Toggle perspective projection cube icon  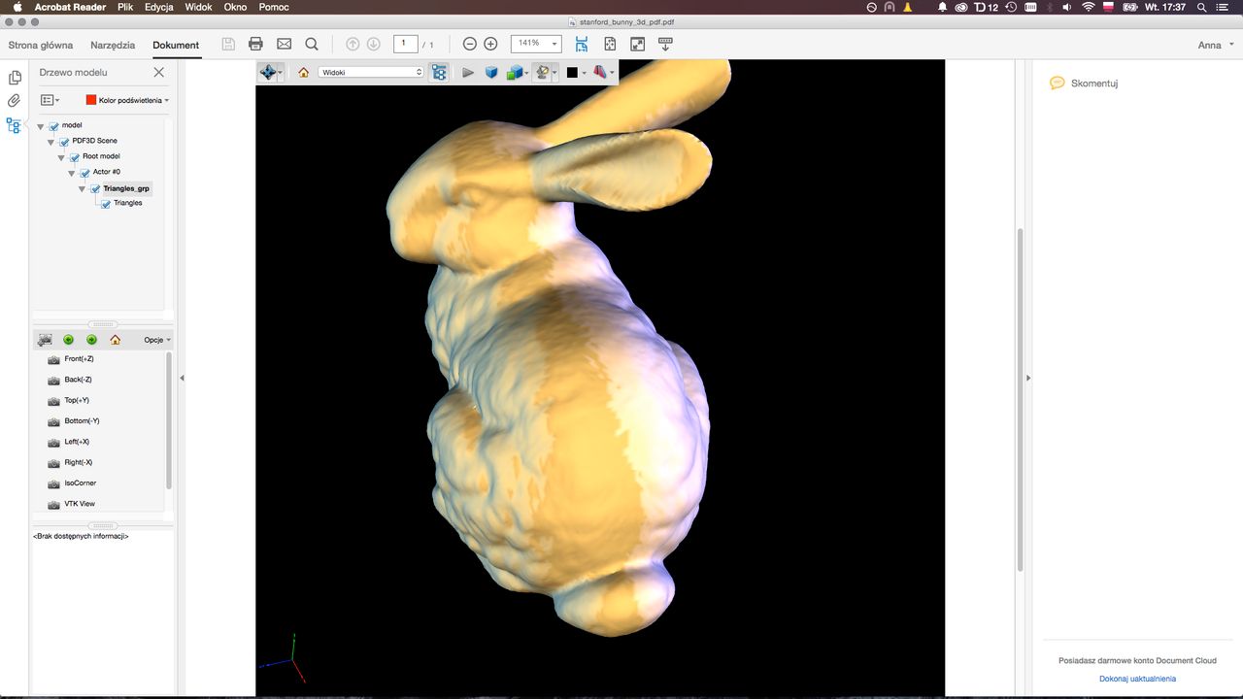(491, 72)
